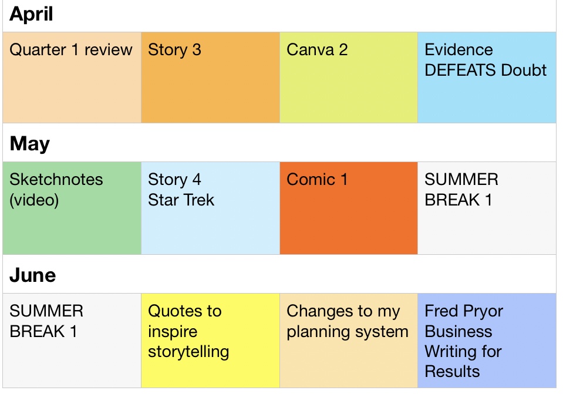
Task: Click the June month header row
Action: pos(279,275)
